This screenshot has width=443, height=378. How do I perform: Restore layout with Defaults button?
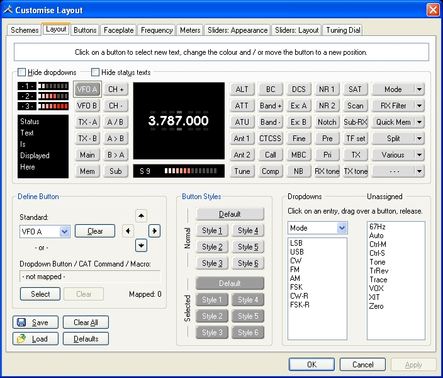[x=86, y=339]
